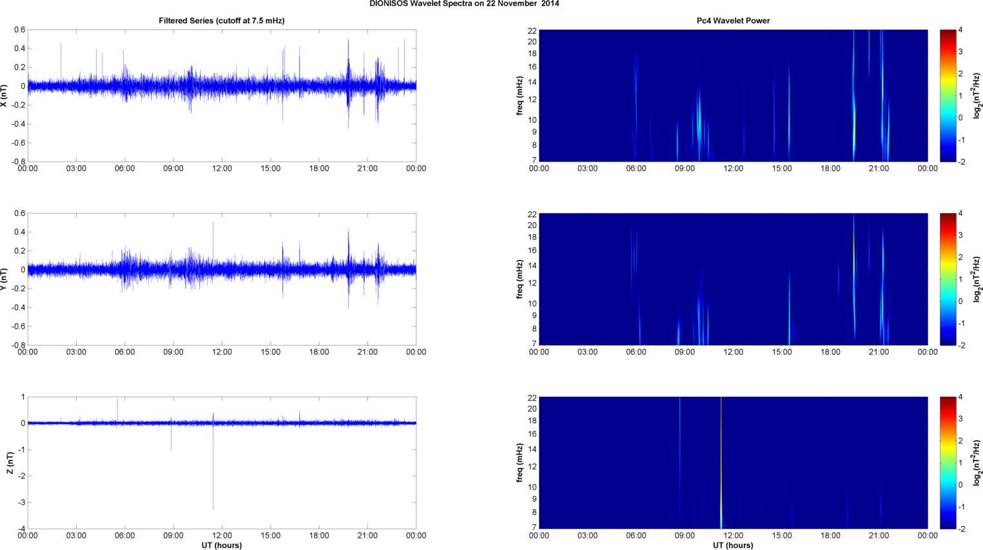983x550 pixels.
Task: Click the '7' frequency tick of bottom spectrogram
Action: pos(534,527)
